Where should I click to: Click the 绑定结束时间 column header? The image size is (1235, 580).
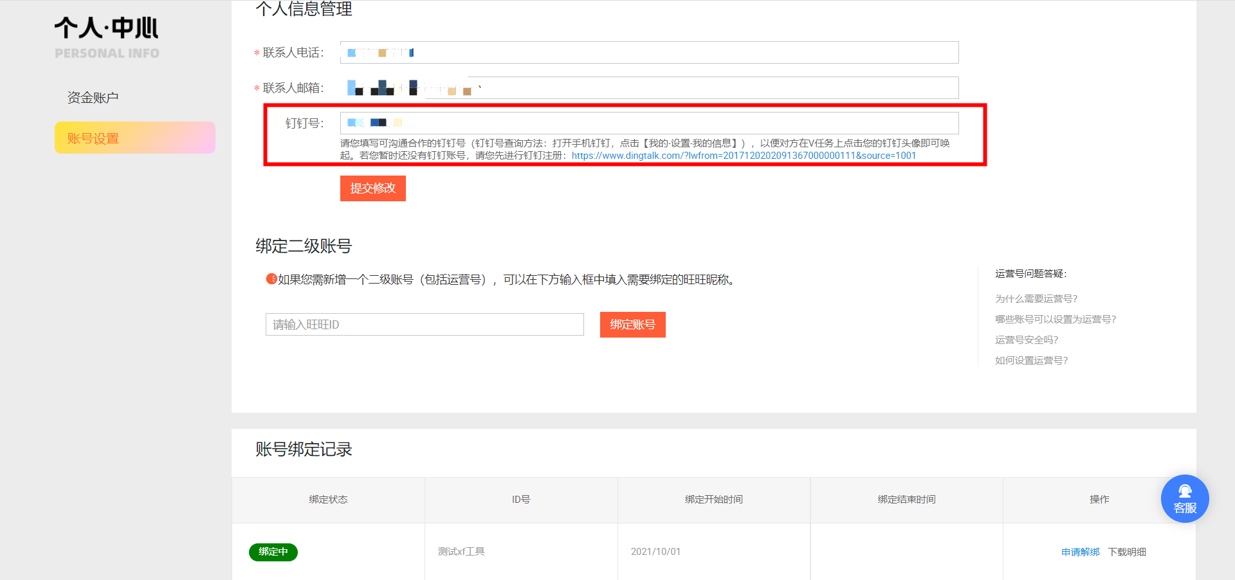[907, 500]
